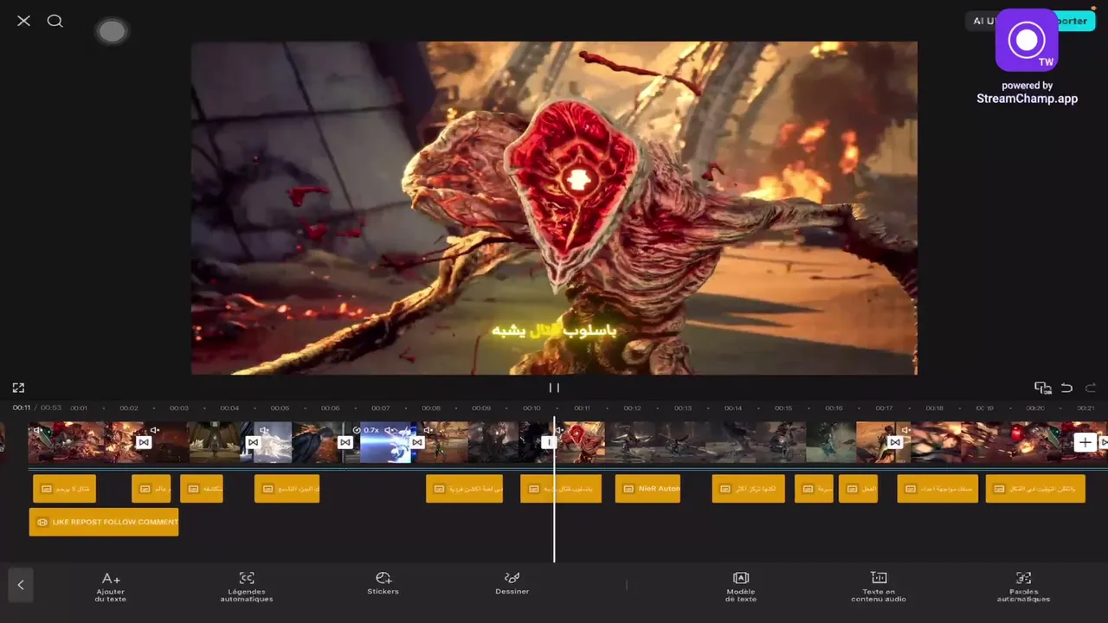Jump to 00:05 on timeline ruler
The width and height of the screenshot is (1108, 623).
tap(279, 408)
